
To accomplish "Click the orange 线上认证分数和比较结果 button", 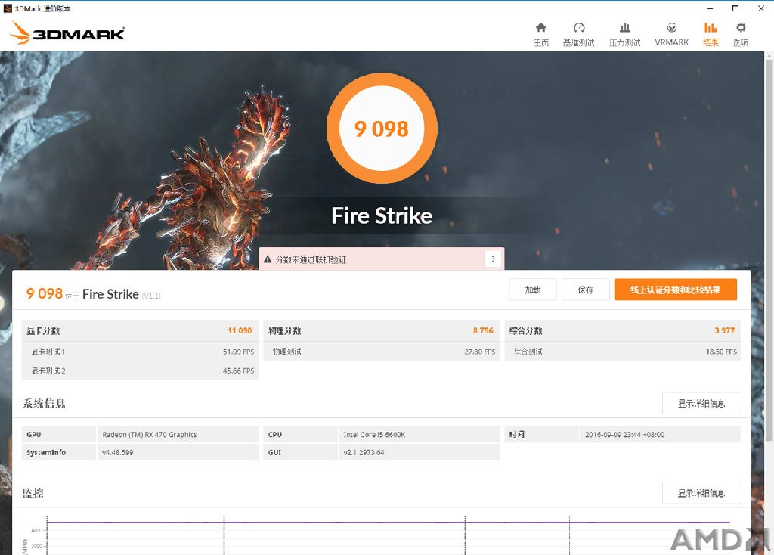I will tap(675, 290).
